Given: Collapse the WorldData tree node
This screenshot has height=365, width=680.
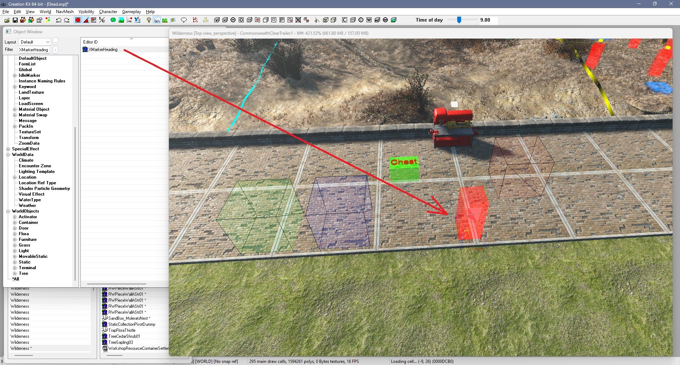Looking at the screenshot, I should click(x=8, y=155).
